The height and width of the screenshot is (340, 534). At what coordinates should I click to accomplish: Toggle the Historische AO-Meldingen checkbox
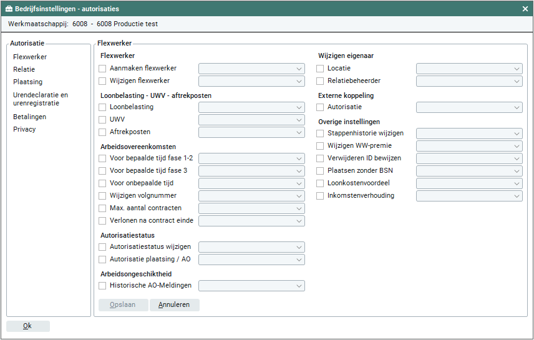103,286
